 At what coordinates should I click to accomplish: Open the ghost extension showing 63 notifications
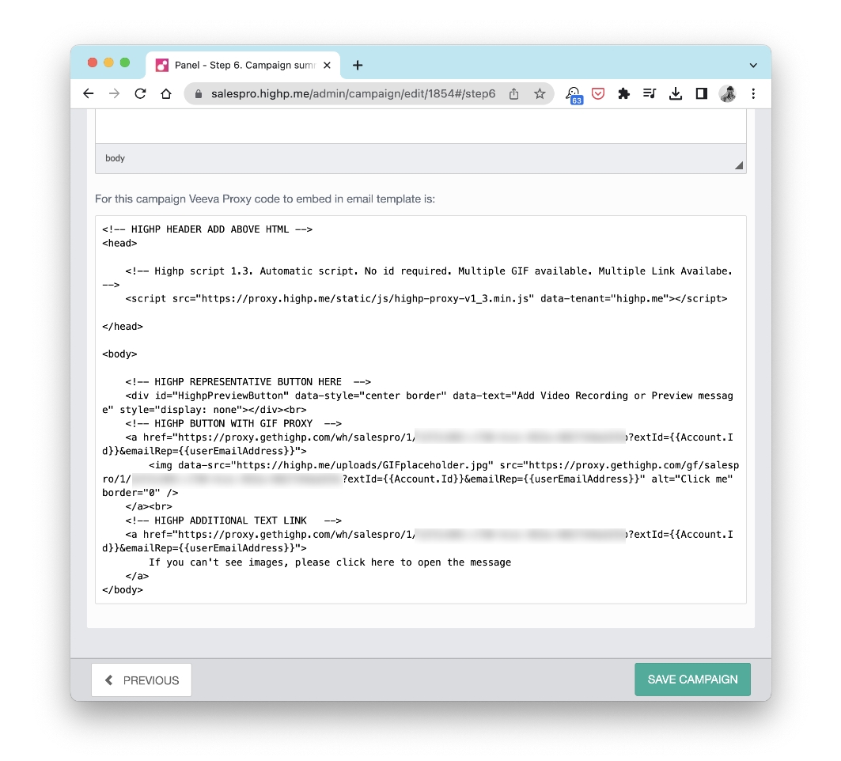pos(574,93)
